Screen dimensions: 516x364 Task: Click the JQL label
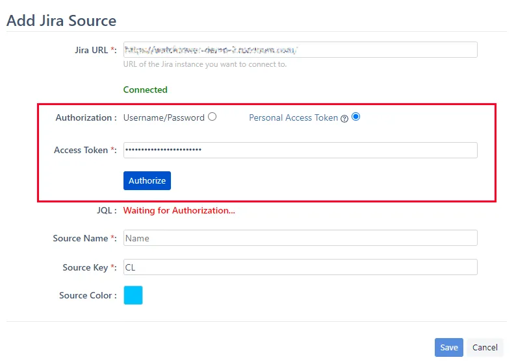point(107,210)
